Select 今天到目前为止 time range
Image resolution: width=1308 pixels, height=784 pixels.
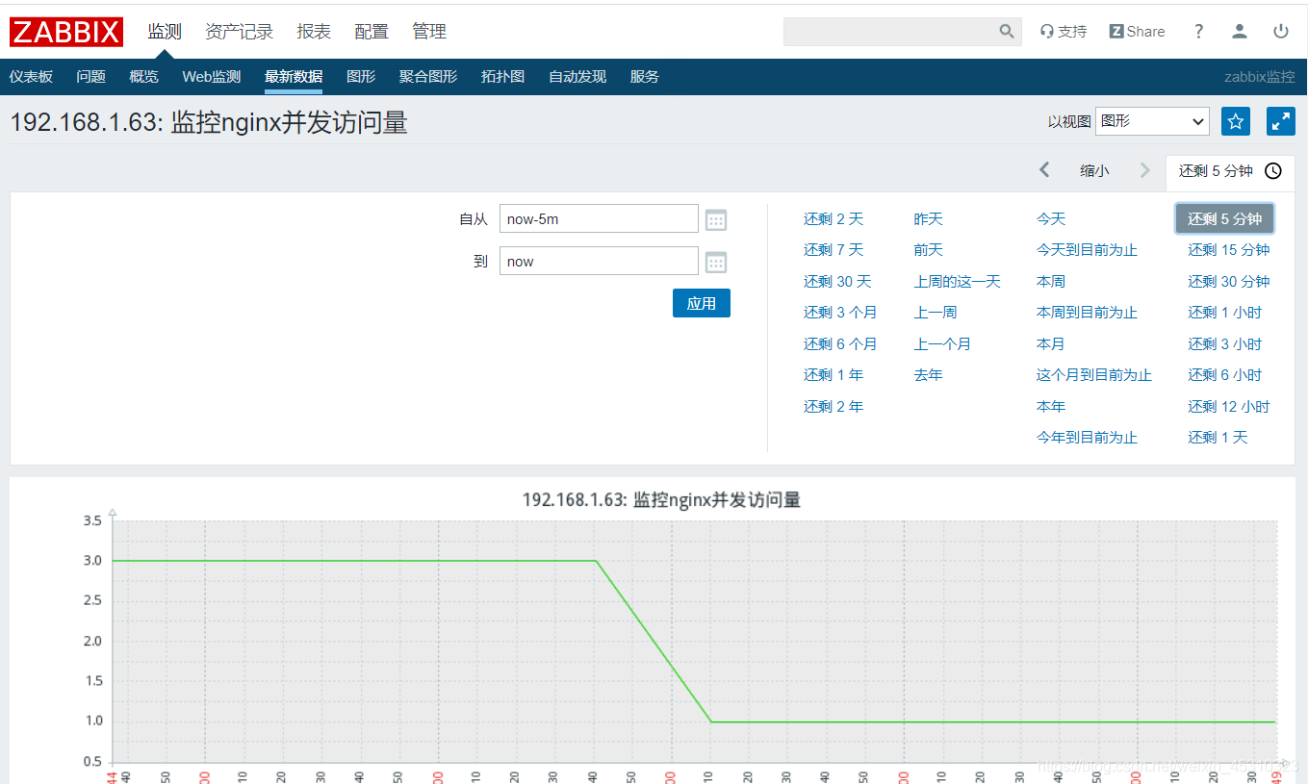[x=1087, y=250]
